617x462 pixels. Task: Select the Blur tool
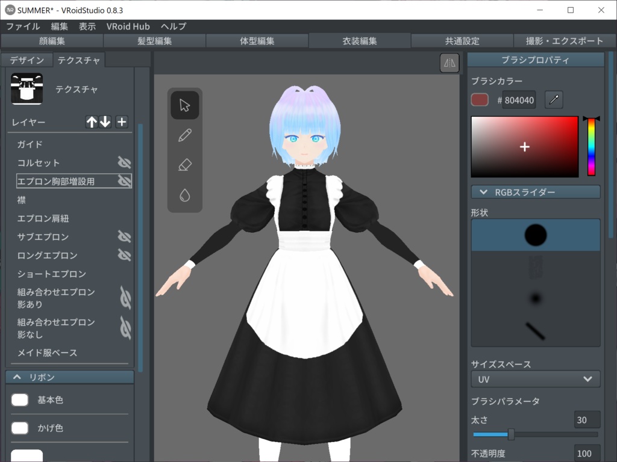click(x=184, y=194)
